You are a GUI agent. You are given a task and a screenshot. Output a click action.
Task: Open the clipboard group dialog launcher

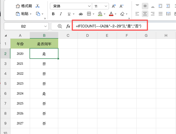click(x=45, y=18)
